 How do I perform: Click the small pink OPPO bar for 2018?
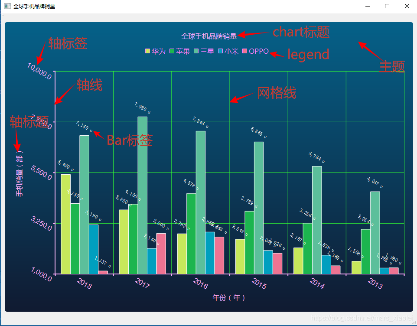pyautogui.click(x=103, y=272)
